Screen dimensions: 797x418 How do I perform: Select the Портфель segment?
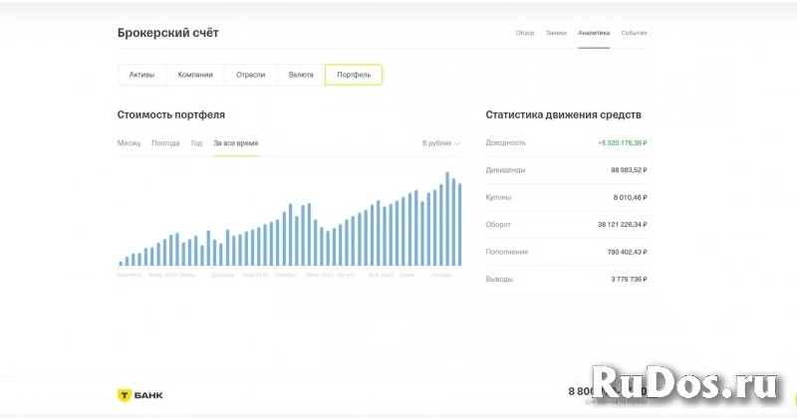354,75
